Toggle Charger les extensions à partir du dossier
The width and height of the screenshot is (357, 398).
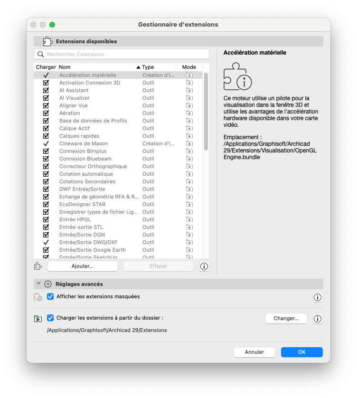coord(50,318)
